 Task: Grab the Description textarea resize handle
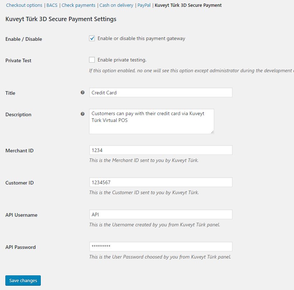point(212,132)
